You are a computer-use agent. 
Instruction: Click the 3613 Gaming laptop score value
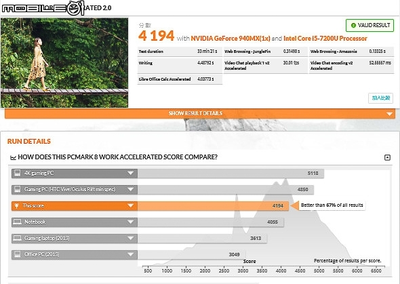[x=256, y=239]
